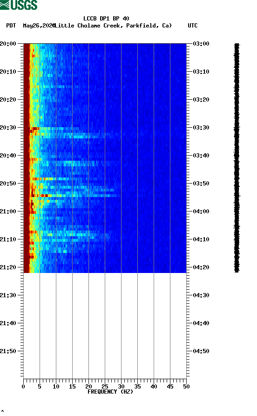Click the '20:10' PDT time label

8,72
